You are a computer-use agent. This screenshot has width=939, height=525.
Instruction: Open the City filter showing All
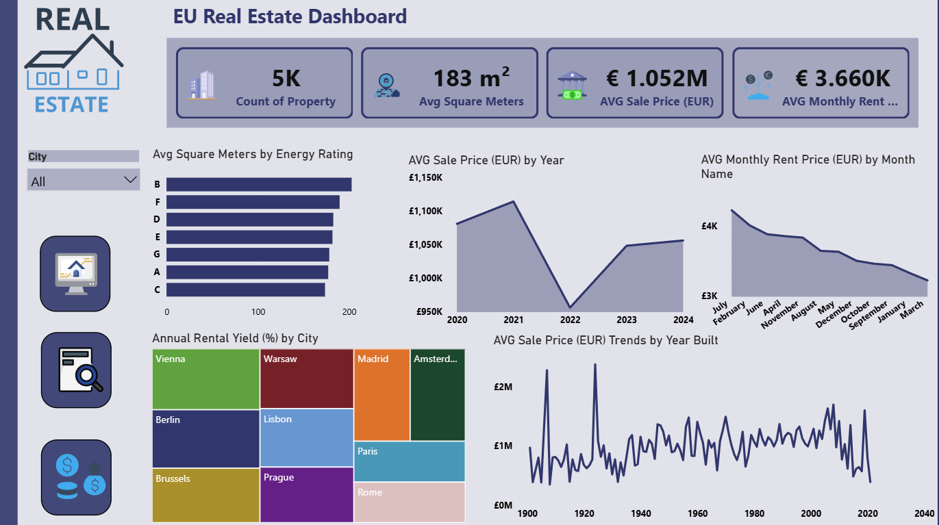click(x=84, y=180)
